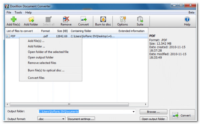Click the Document settings ... button
The height and width of the screenshot is (124, 200).
click(x=81, y=119)
